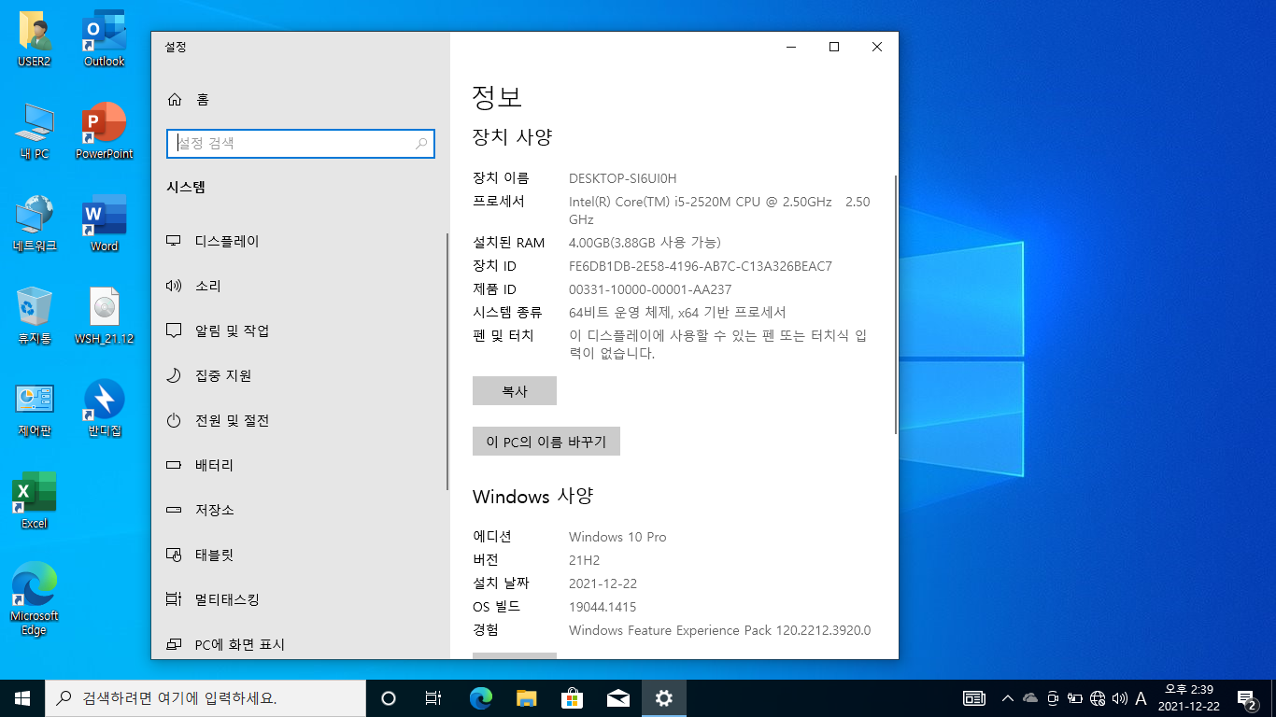Image resolution: width=1276 pixels, height=717 pixels.
Task: Select the 휴지통 recycle bin icon
Action: (35, 316)
